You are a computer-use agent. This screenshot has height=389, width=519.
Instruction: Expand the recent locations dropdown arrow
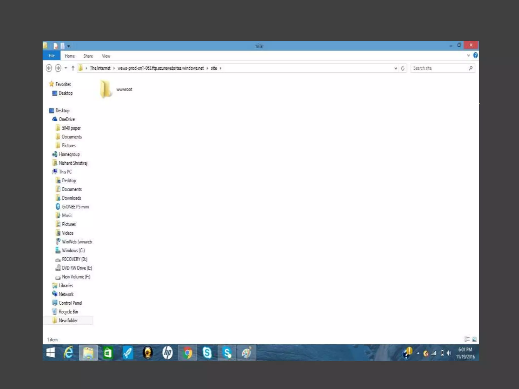click(x=66, y=68)
